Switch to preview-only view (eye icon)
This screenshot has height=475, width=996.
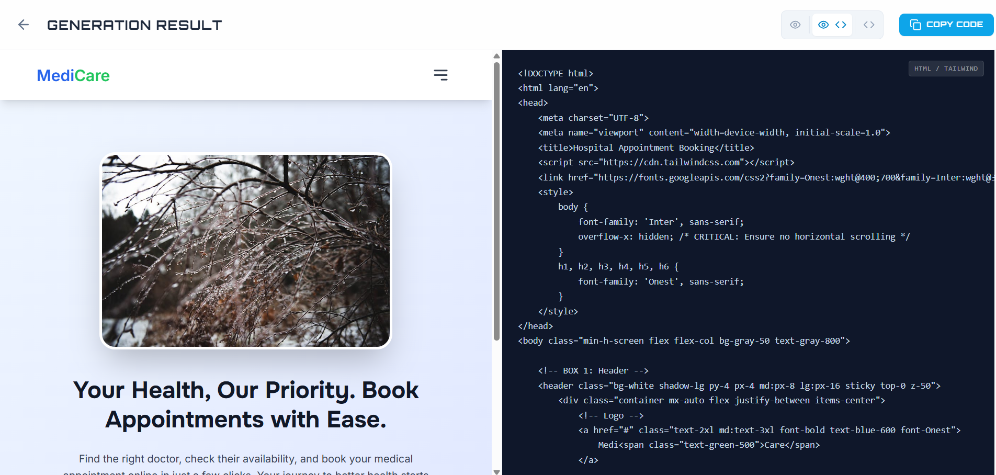pos(795,25)
